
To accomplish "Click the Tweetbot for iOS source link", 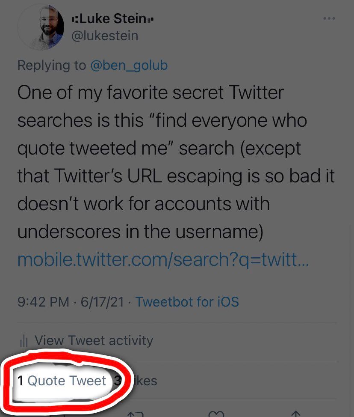I will pyautogui.click(x=187, y=302).
